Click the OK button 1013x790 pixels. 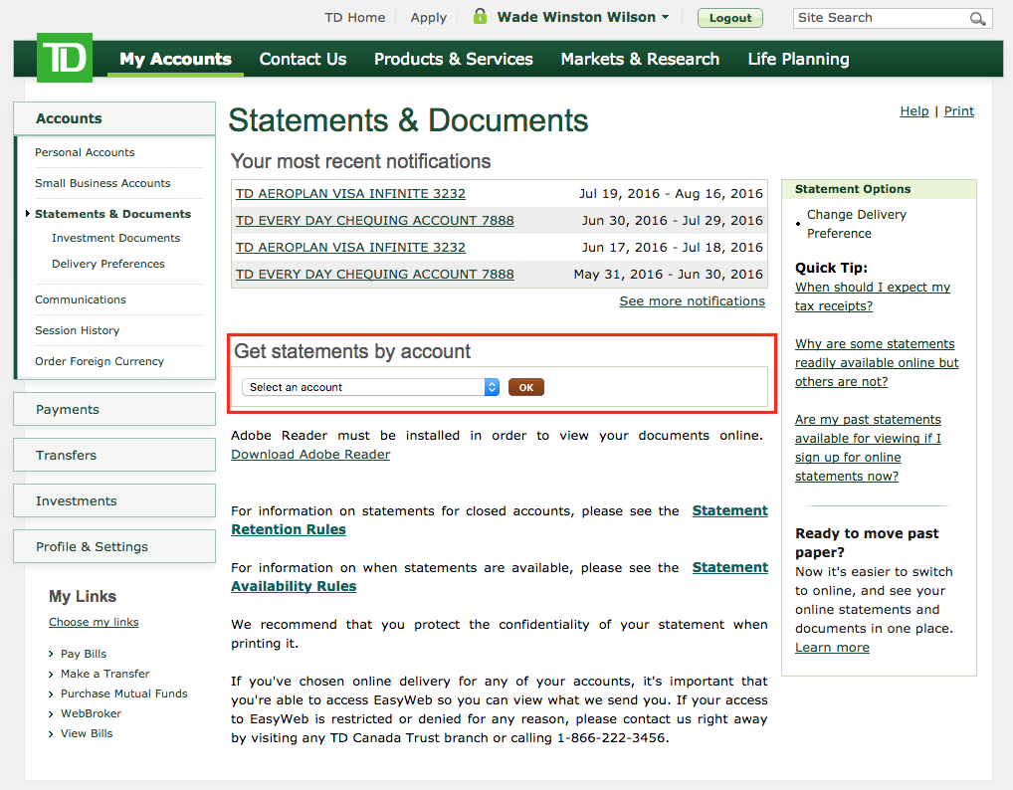click(525, 387)
